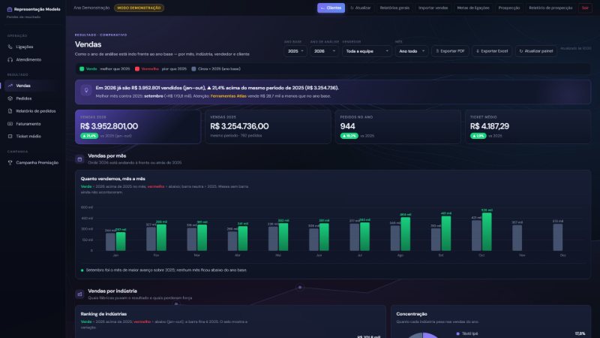Click the download icon on Exportar Excel
600x338 pixels.
[478, 51]
